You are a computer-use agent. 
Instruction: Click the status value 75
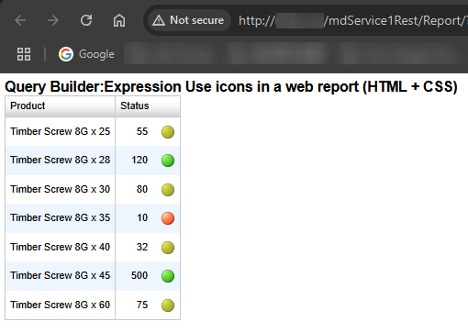[x=142, y=305]
